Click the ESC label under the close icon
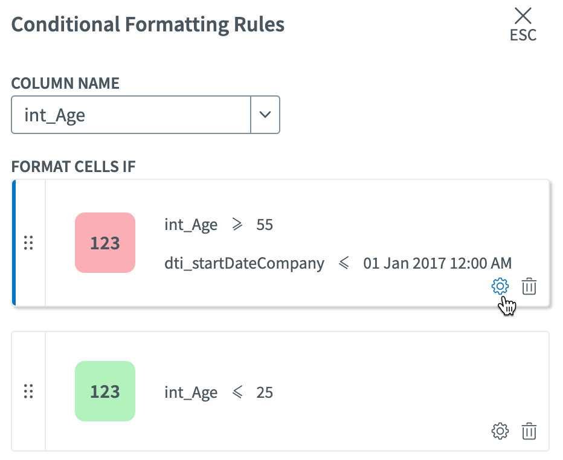This screenshot has width=563, height=460. click(523, 36)
